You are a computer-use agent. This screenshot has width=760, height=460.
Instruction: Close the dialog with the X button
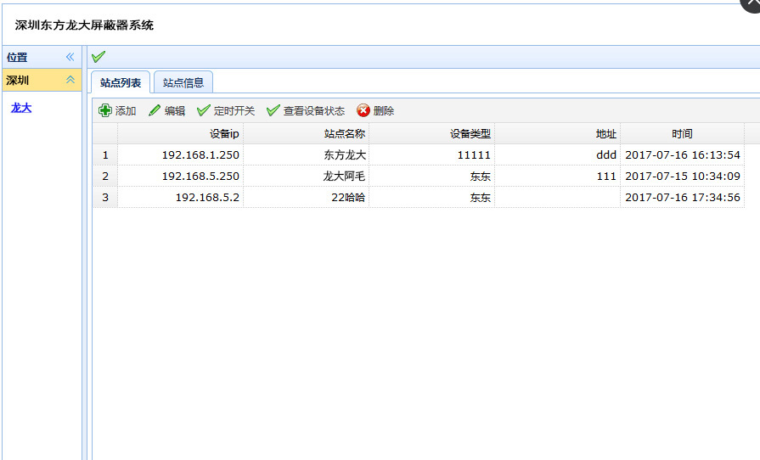pos(752,4)
